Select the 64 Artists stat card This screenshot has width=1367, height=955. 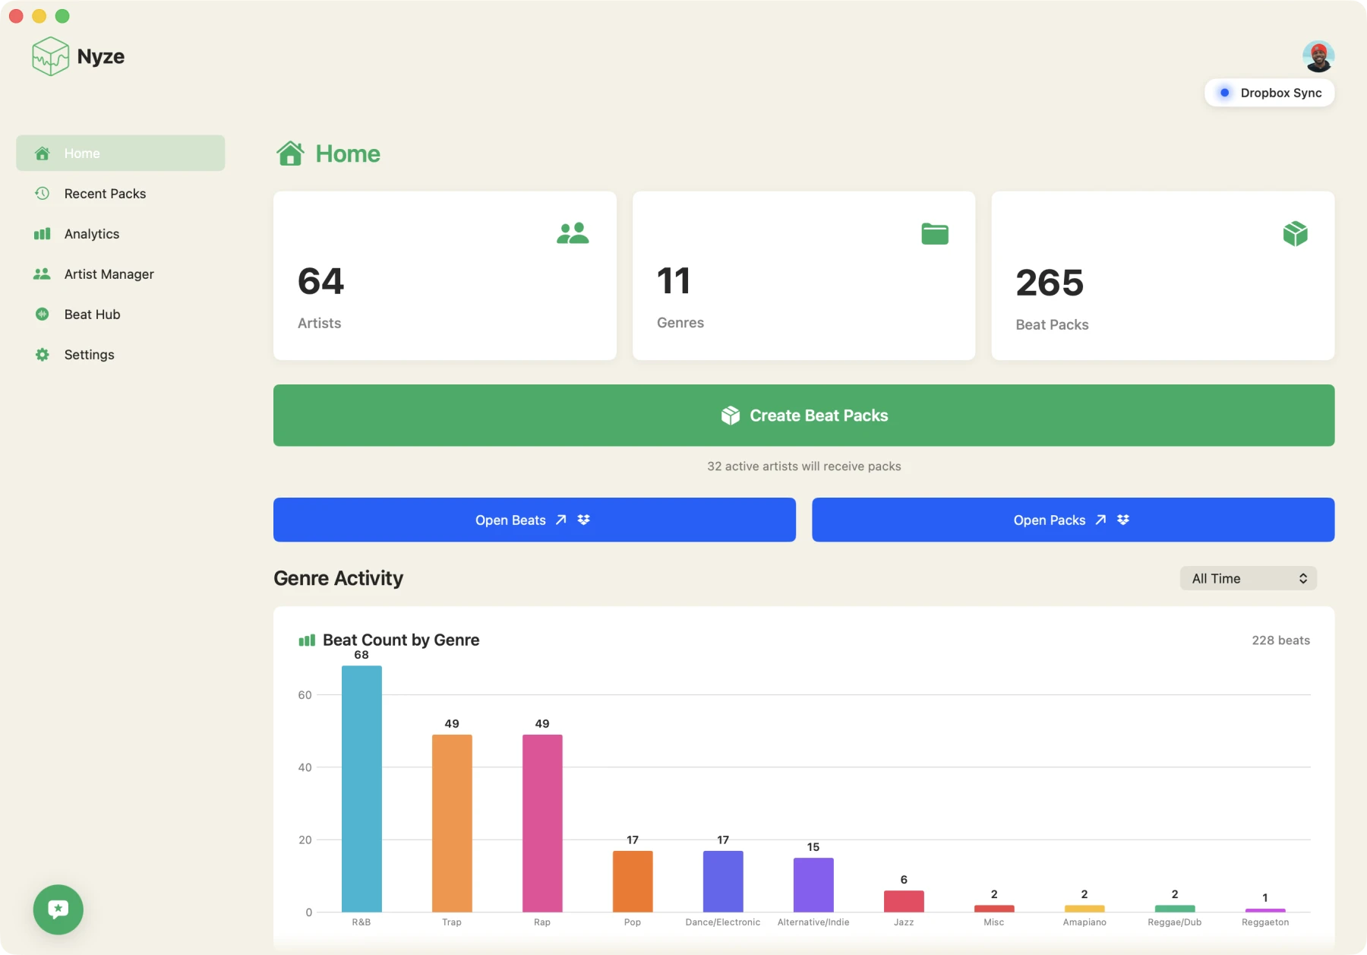[445, 276]
